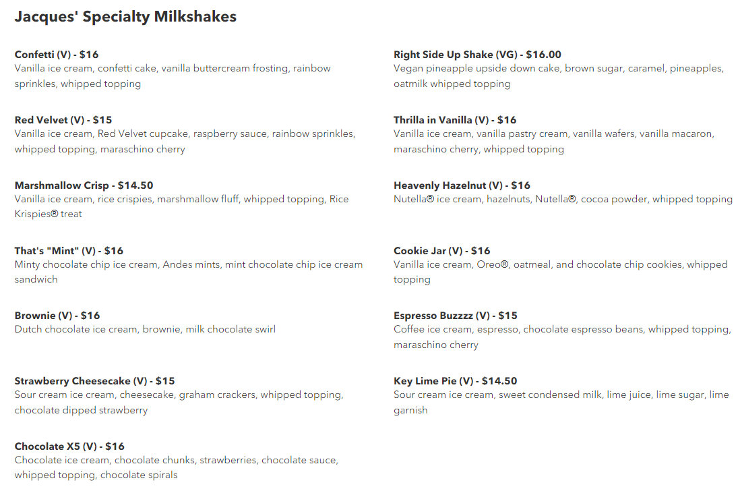Open the That's "Mint" (V) milkshake entry
The image size is (740, 493).
click(69, 251)
